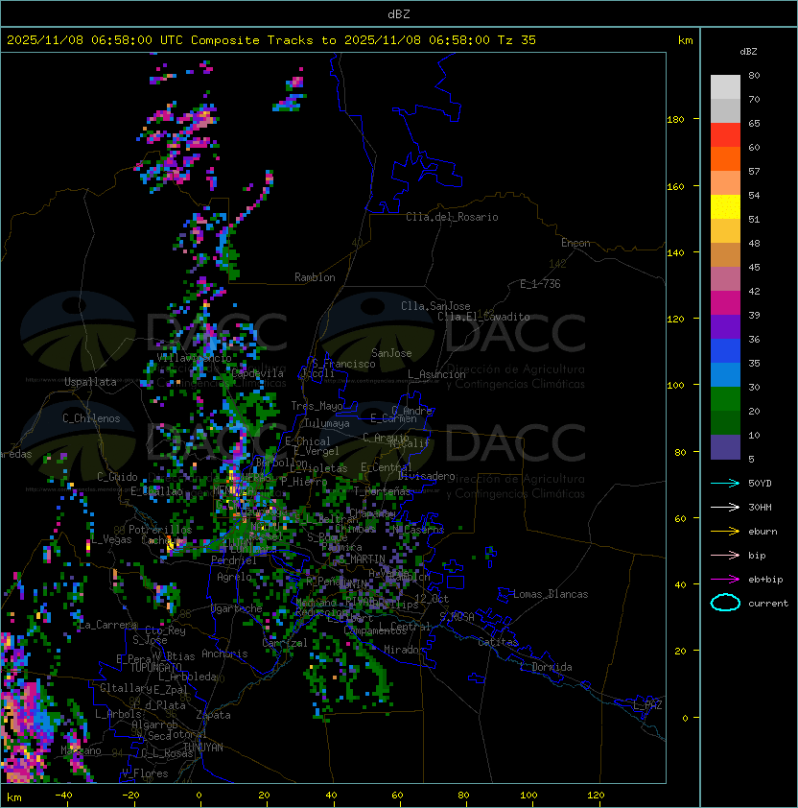The height and width of the screenshot is (808, 798).
Task: Click the 'Agrelo' map label
Action: tap(234, 577)
